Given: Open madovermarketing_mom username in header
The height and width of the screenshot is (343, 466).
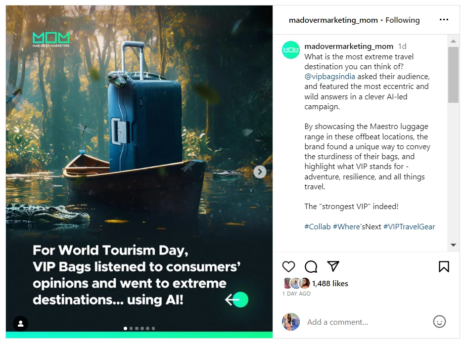Looking at the screenshot, I should [x=333, y=20].
